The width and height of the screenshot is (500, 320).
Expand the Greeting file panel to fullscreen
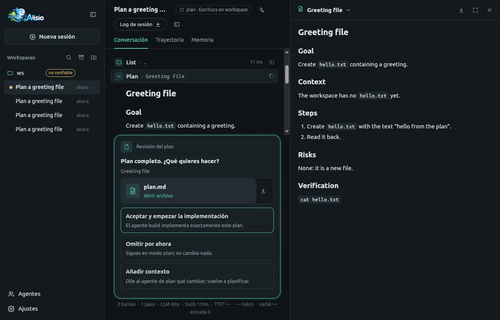pyautogui.click(x=475, y=10)
